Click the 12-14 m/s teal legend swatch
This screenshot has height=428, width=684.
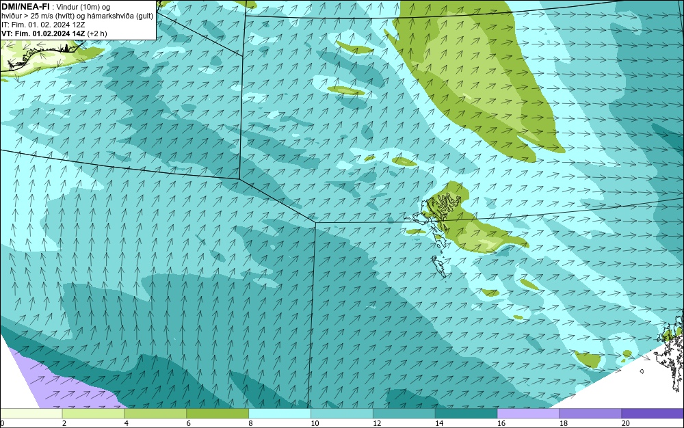click(x=404, y=414)
